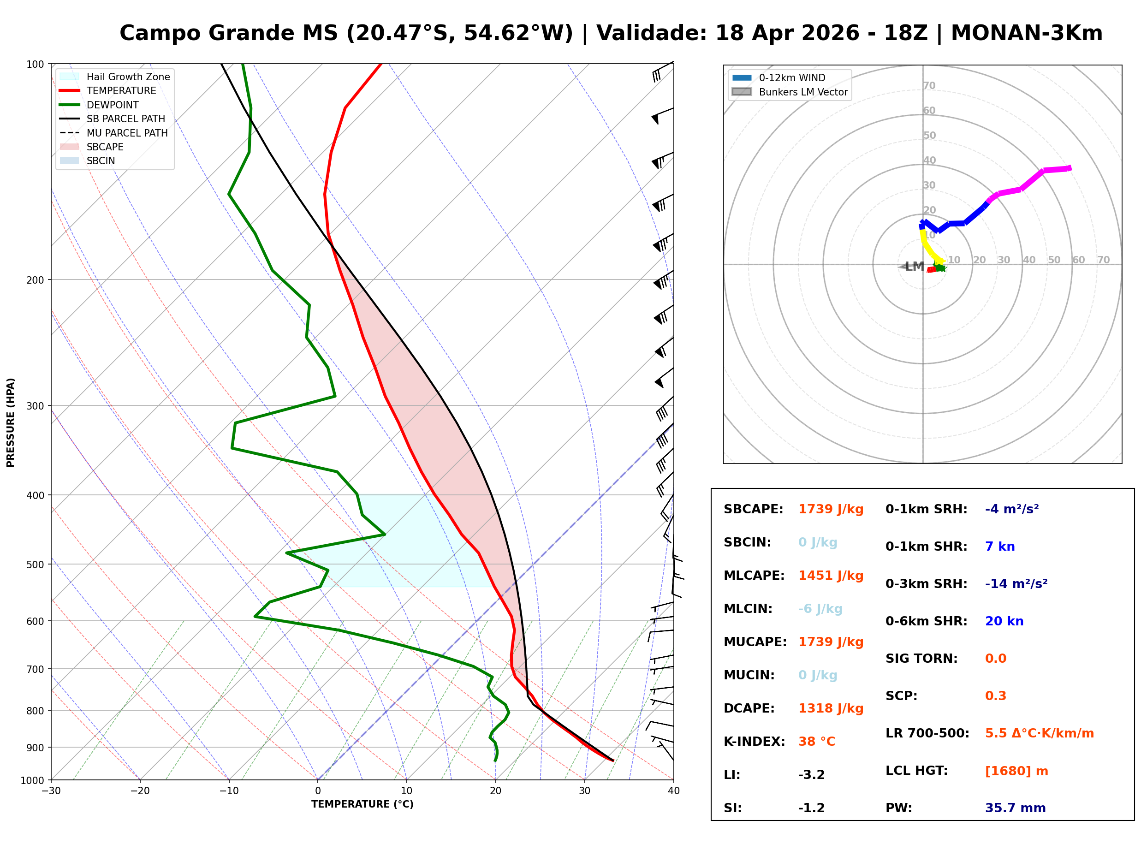Click the green DEWPOINT legend line
Screen dimensions: 1141x844
point(70,105)
